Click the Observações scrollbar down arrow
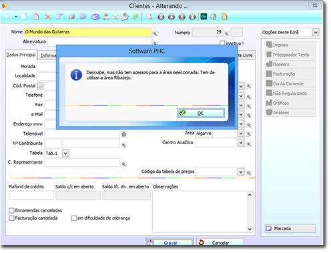Image resolution: width=331 pixels, height=253 pixels. 250,229
